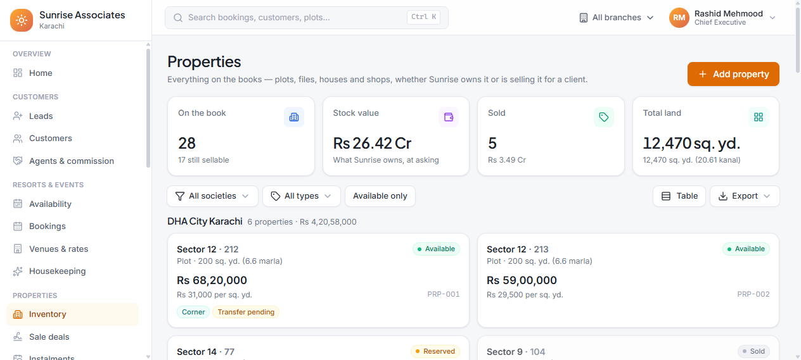Click the Available badge on Sector 12 · 213
The width and height of the screenshot is (801, 360).
coord(746,249)
